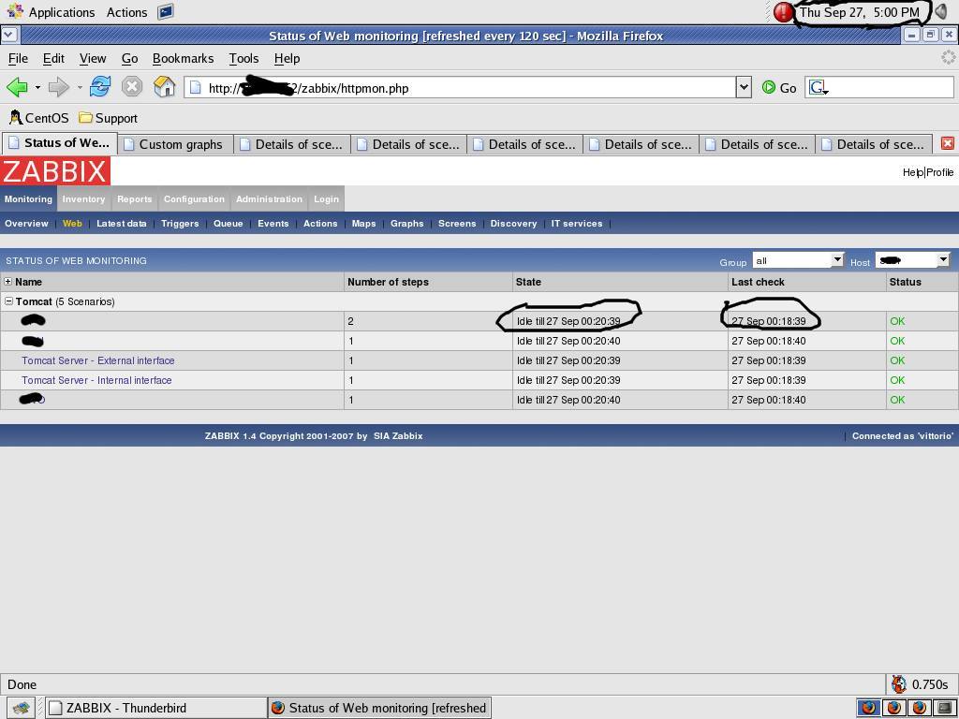Click the Google search box
Viewport: 959px width, 719px height.
point(879,88)
